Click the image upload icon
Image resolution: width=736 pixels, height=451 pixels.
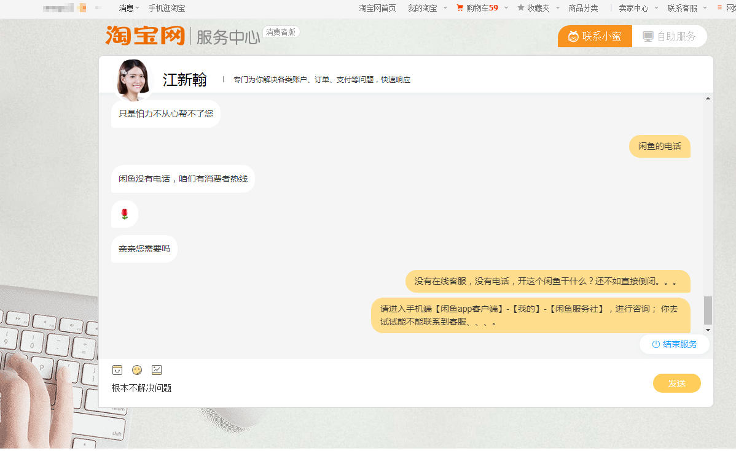pos(157,370)
